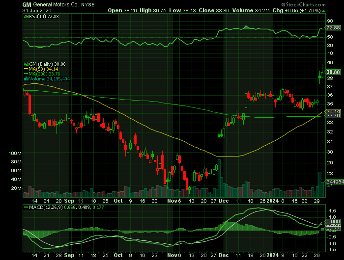The image size is (344, 260).
Task: Click the 40M volume axis label
Action: coord(16,180)
